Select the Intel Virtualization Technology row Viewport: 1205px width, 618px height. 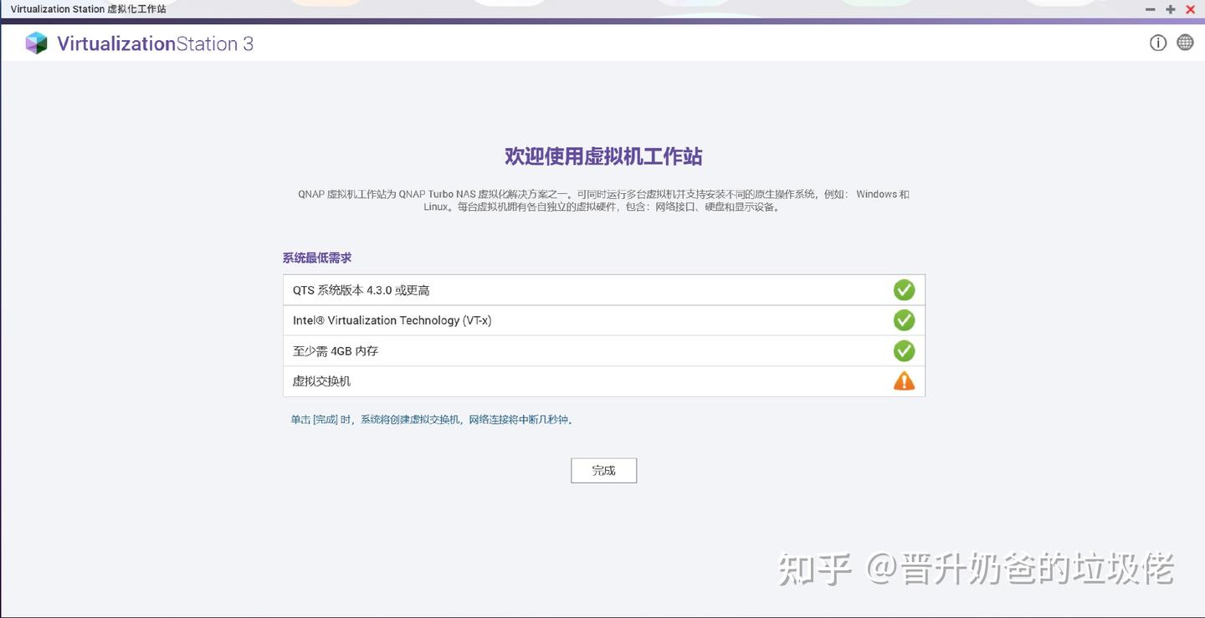click(x=586, y=320)
